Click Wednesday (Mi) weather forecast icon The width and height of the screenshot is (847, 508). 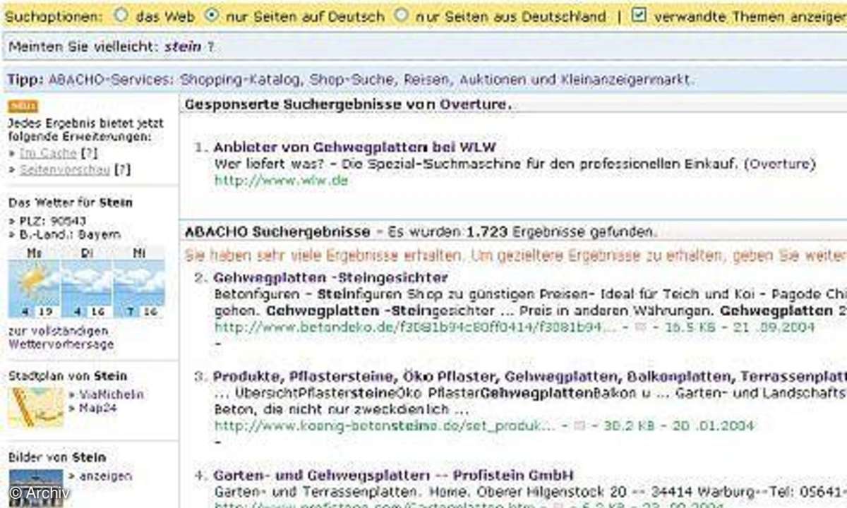click(x=138, y=282)
